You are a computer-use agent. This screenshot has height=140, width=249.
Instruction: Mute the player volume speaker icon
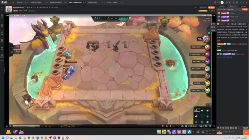tap(167, 126)
